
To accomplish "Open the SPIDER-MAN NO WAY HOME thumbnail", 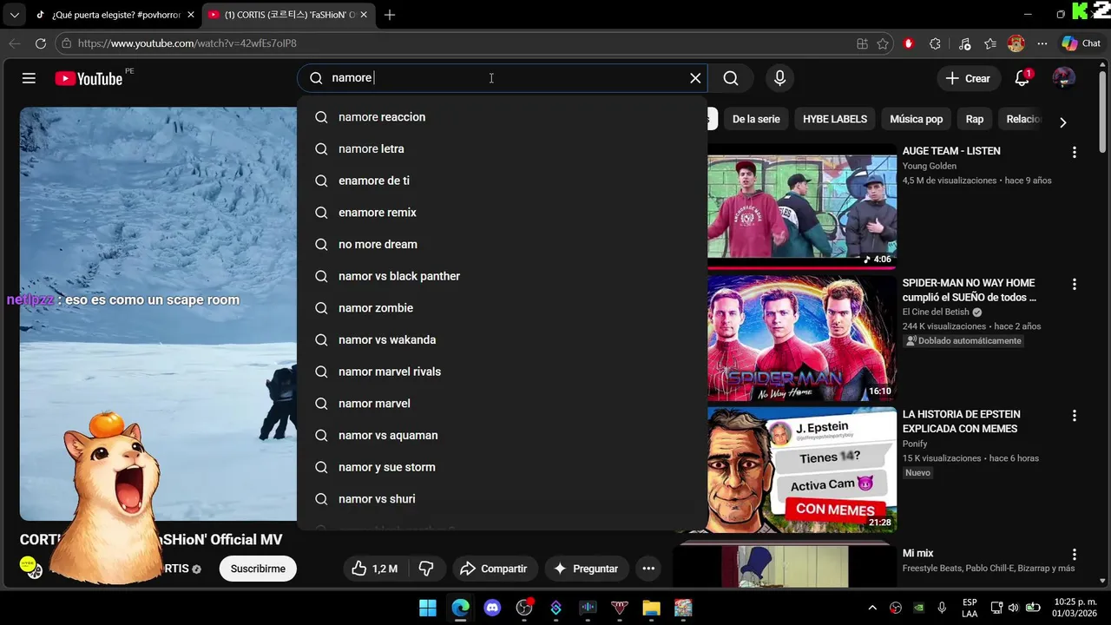I will point(802,338).
